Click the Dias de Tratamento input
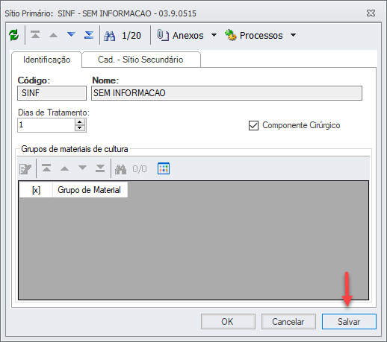Viewport: 387px width, 342px height. 46,125
